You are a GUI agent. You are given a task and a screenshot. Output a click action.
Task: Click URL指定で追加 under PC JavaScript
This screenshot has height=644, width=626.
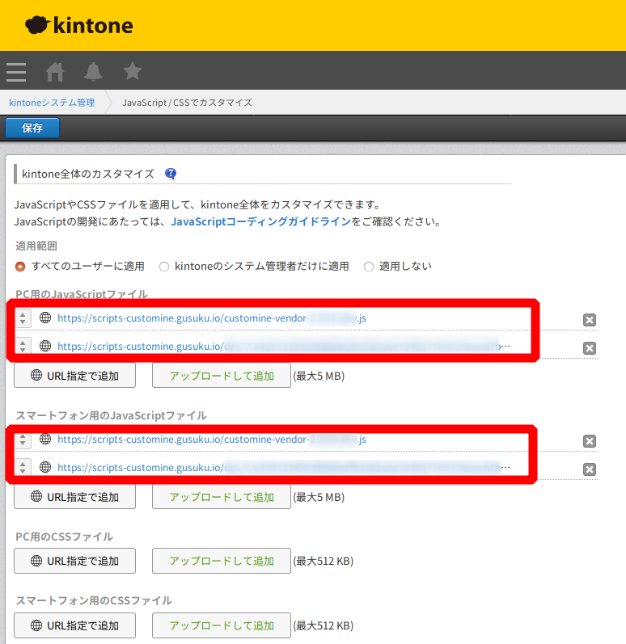74,376
